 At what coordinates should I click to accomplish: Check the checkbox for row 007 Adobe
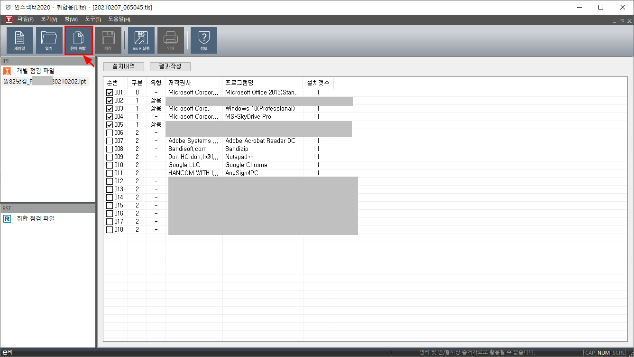coord(110,141)
